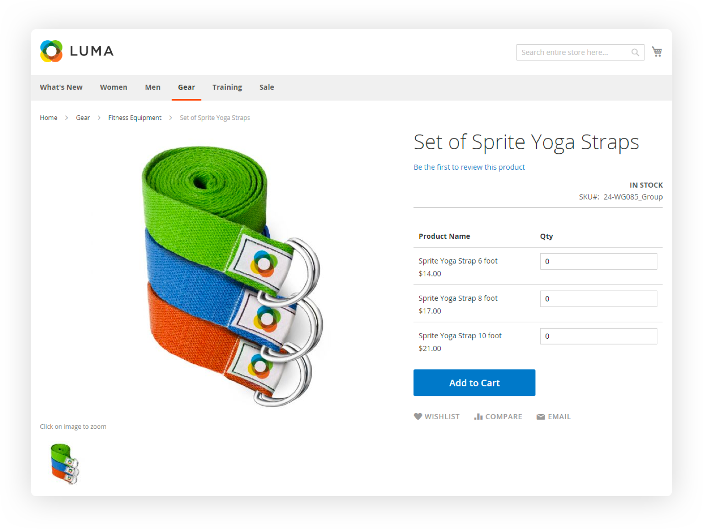The width and height of the screenshot is (703, 529).
Task: Click the breadcrumb arrow after Gear
Action: (x=99, y=118)
